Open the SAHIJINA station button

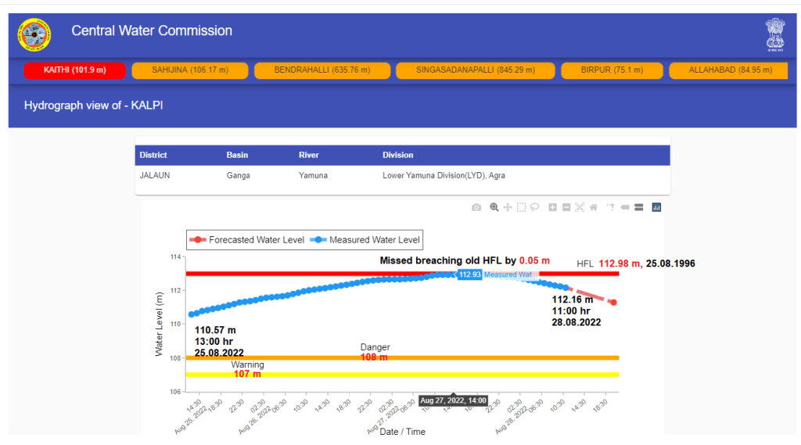click(x=189, y=70)
